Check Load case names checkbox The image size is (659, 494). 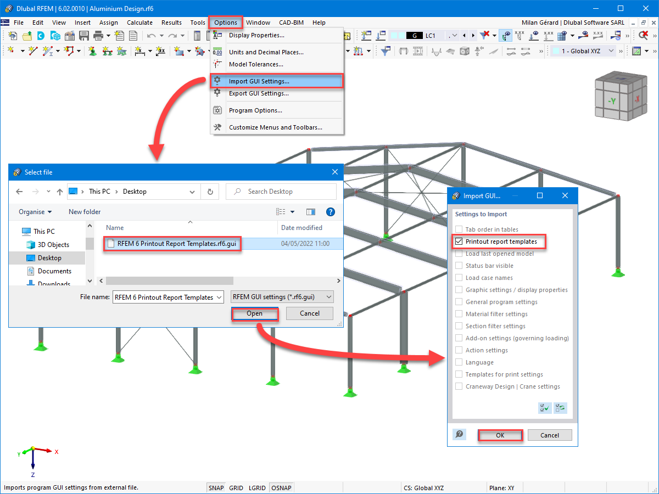point(459,278)
